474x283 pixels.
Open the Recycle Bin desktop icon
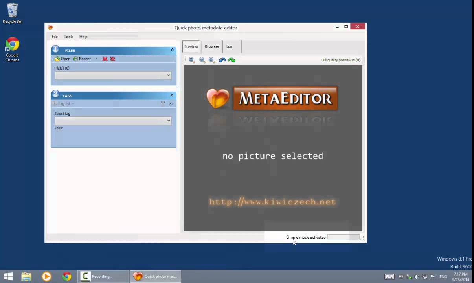(12, 13)
